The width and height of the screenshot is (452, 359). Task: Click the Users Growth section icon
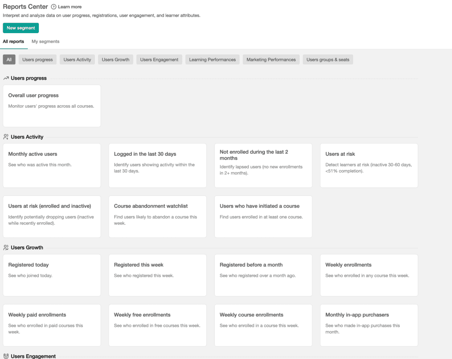click(6, 248)
